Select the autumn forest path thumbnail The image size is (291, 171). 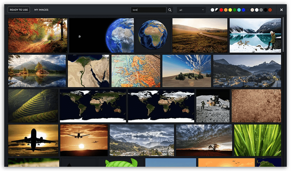click(x=37, y=35)
